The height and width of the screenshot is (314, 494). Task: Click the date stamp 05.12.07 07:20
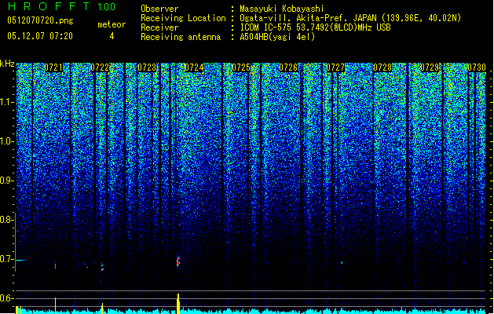click(40, 36)
